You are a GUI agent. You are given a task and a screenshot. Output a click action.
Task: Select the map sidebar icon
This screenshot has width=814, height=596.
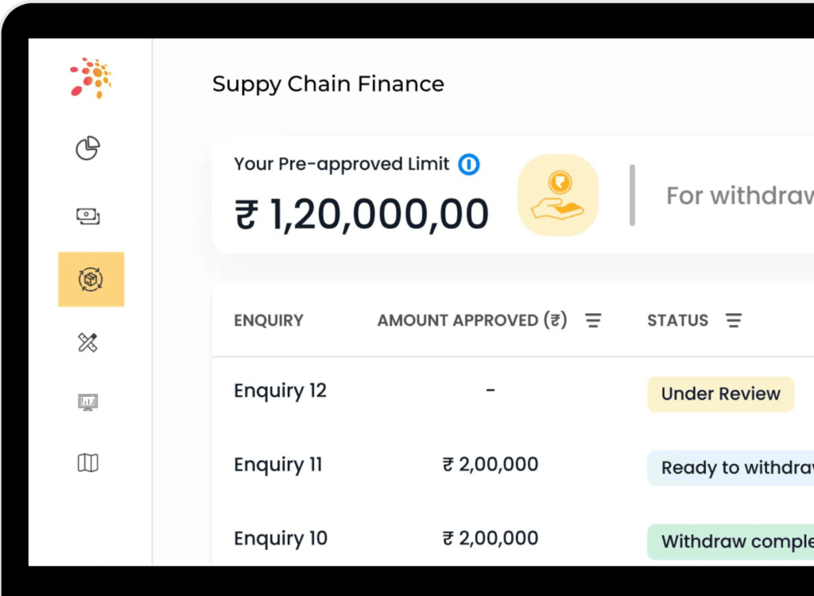[x=88, y=462]
